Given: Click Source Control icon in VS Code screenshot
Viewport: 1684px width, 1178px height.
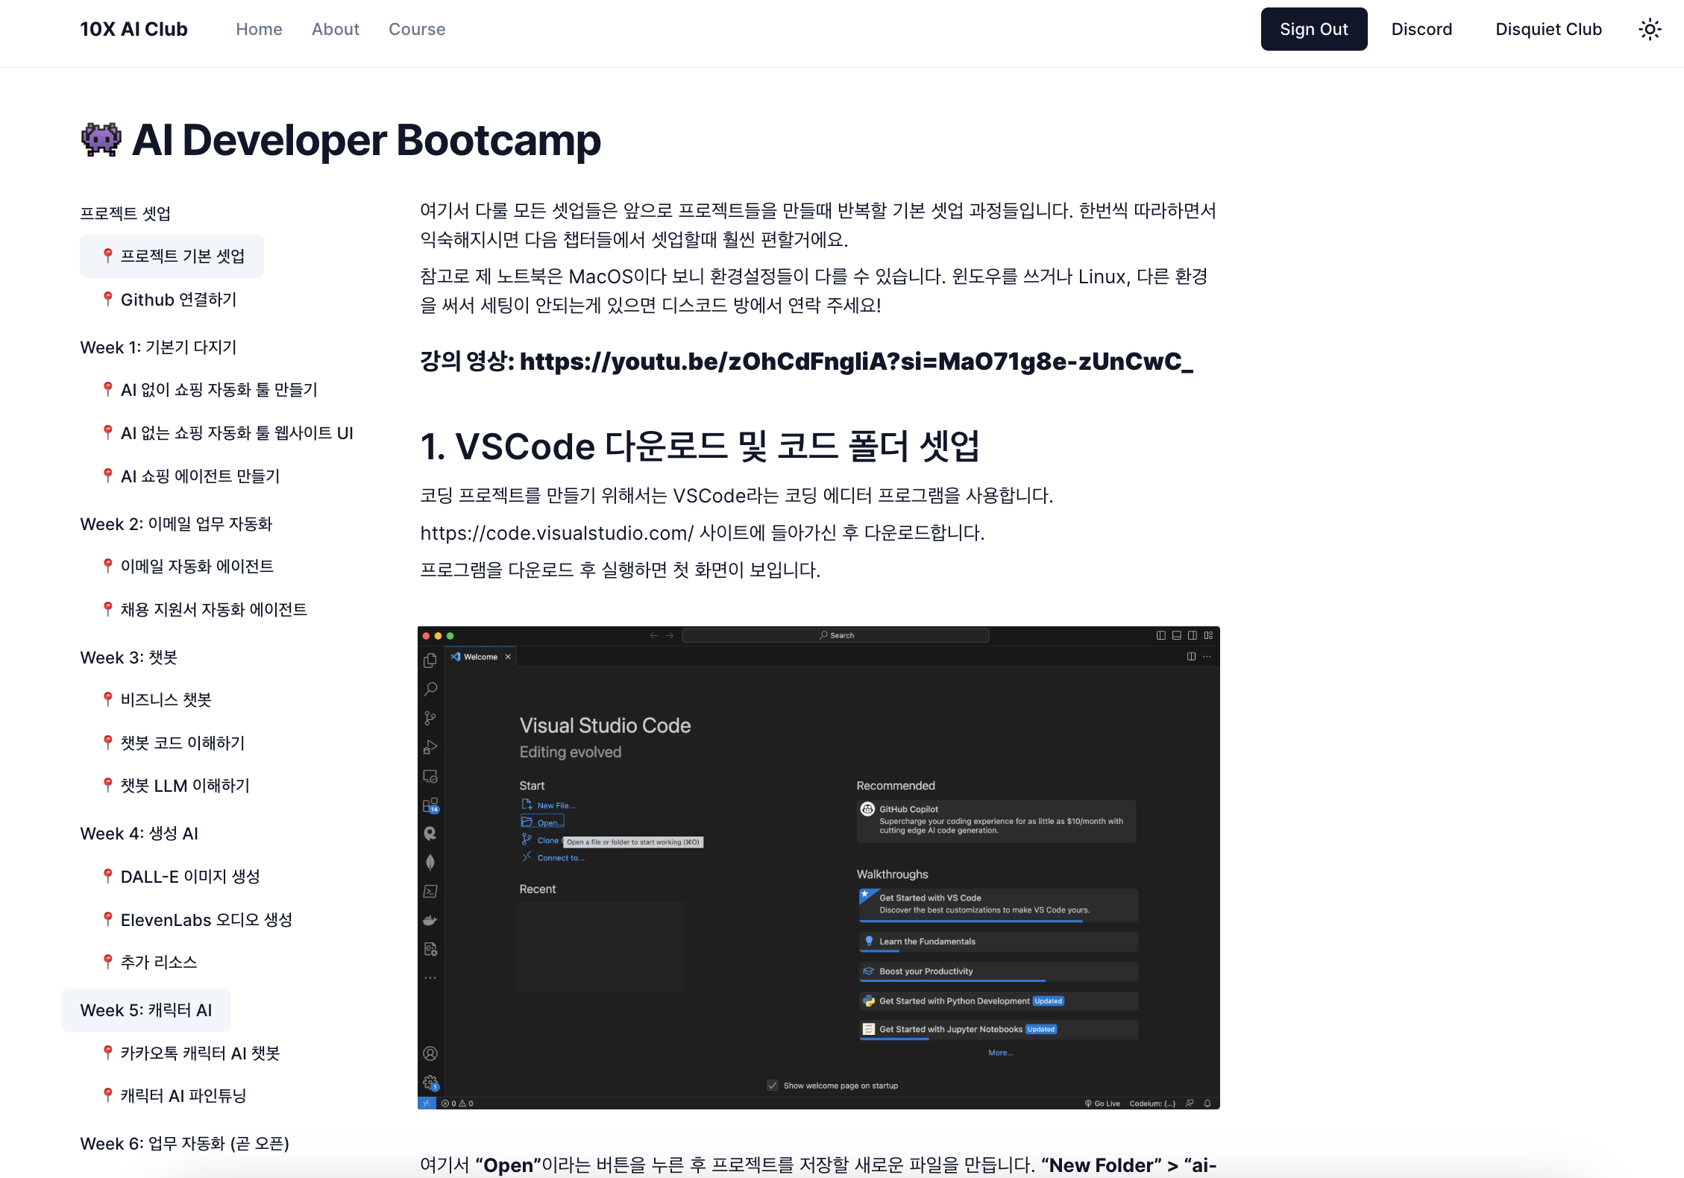Looking at the screenshot, I should click(430, 718).
